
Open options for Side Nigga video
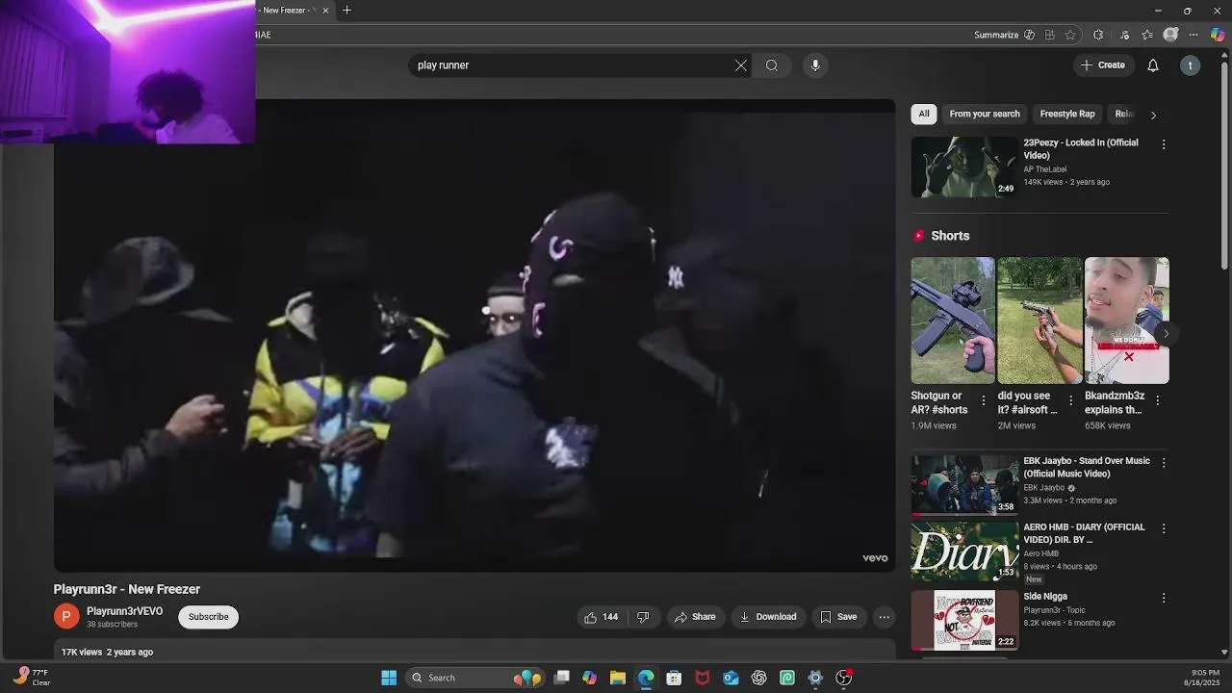[1164, 598]
